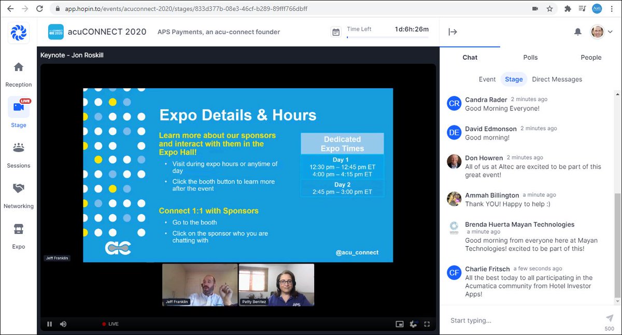Open Direct Messages sub-tab
622x335 pixels.
557,79
